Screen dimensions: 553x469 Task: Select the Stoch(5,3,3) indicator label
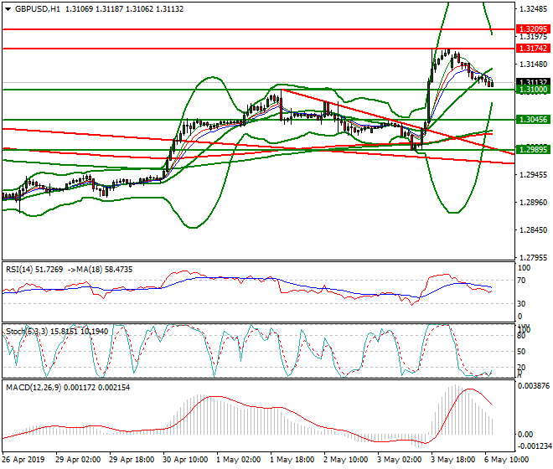[x=28, y=332]
